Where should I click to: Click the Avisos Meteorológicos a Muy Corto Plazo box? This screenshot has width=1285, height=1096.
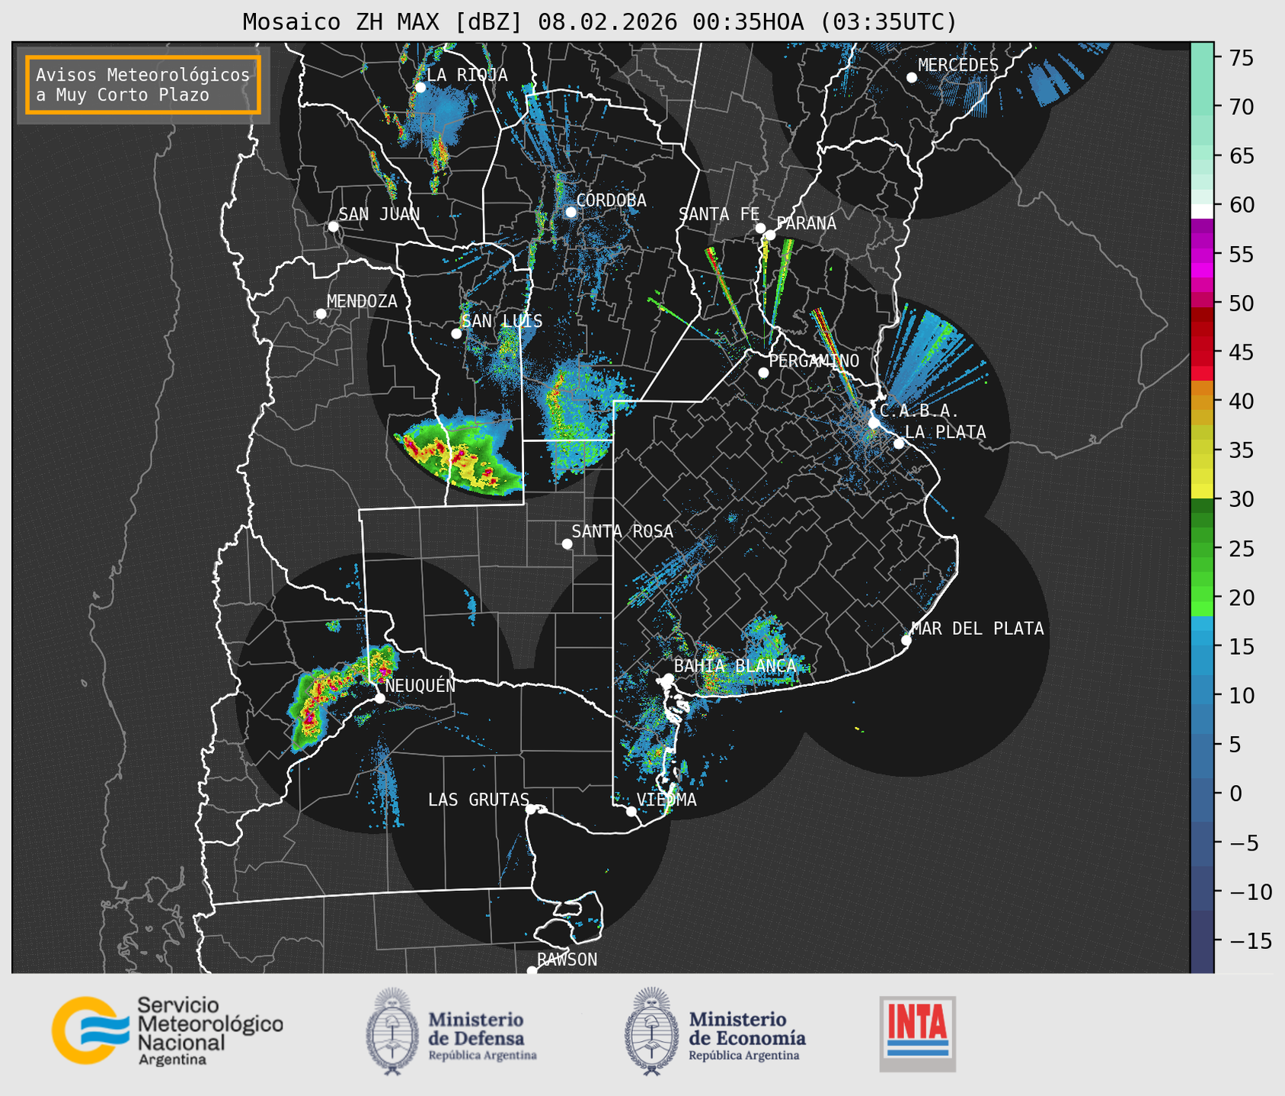(143, 85)
